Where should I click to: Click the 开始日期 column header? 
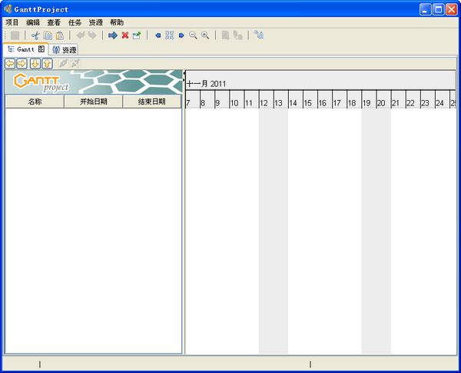point(93,102)
